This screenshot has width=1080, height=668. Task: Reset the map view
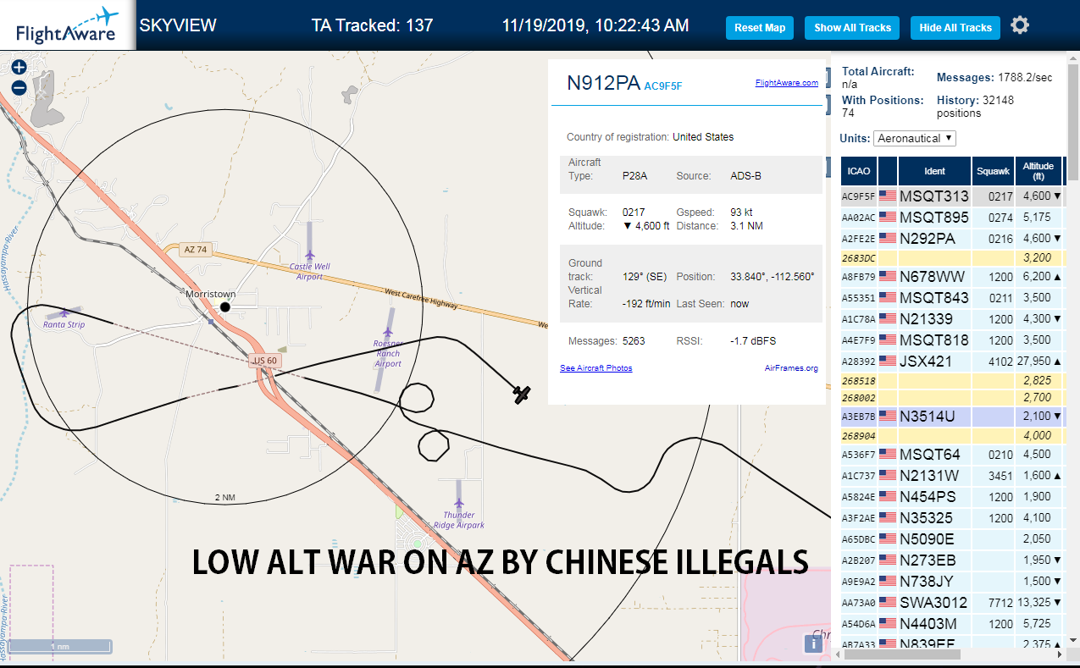(760, 28)
